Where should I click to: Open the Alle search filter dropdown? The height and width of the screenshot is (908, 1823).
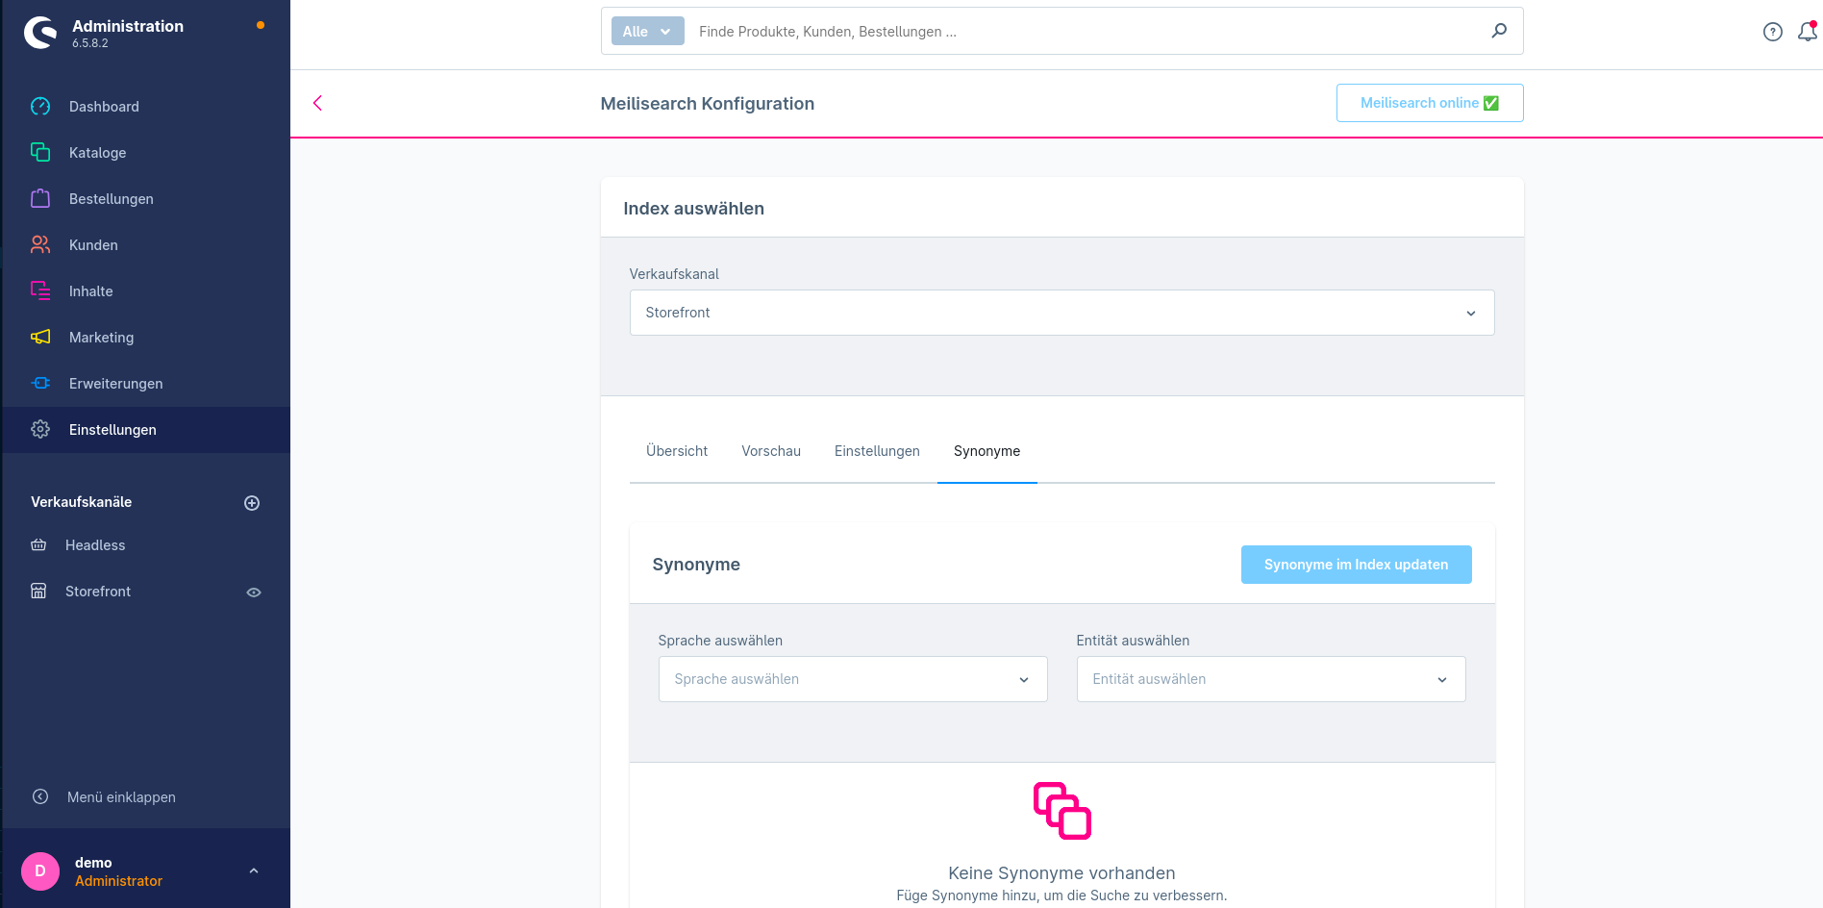coord(648,31)
